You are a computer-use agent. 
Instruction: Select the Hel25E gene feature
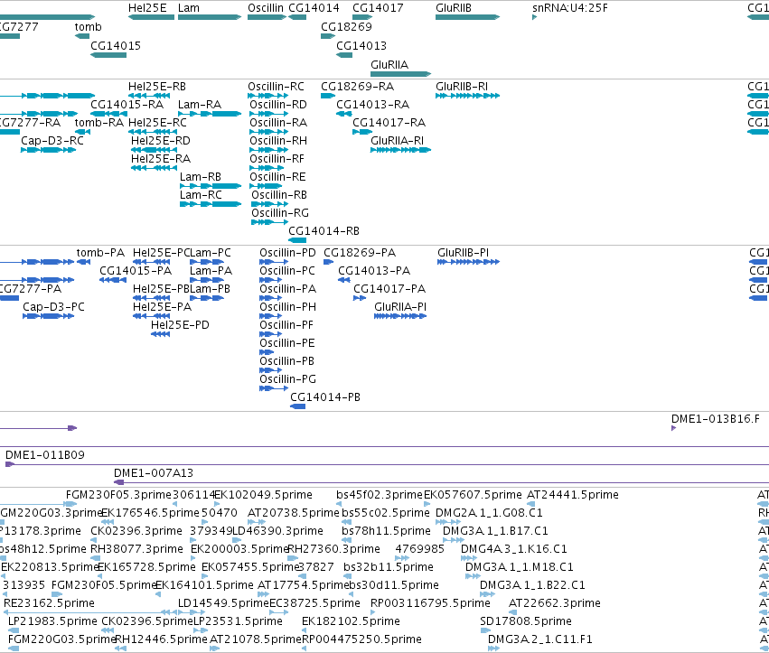pos(151,17)
